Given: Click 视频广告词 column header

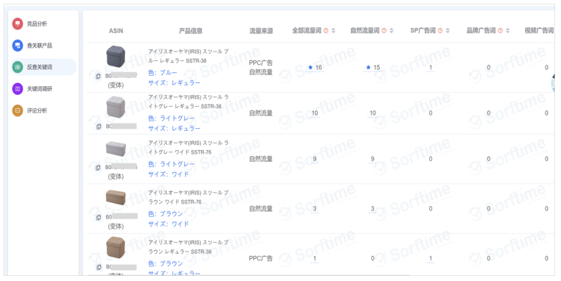Looking at the screenshot, I should pyautogui.click(x=539, y=31).
